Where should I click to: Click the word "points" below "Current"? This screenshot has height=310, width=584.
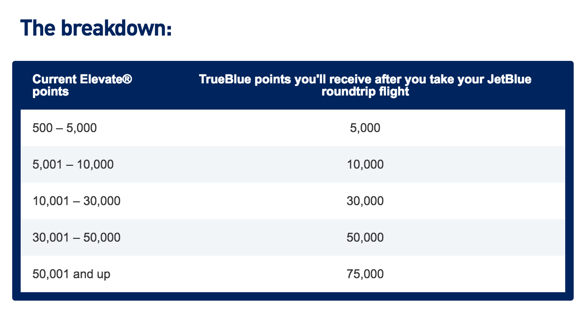51,91
